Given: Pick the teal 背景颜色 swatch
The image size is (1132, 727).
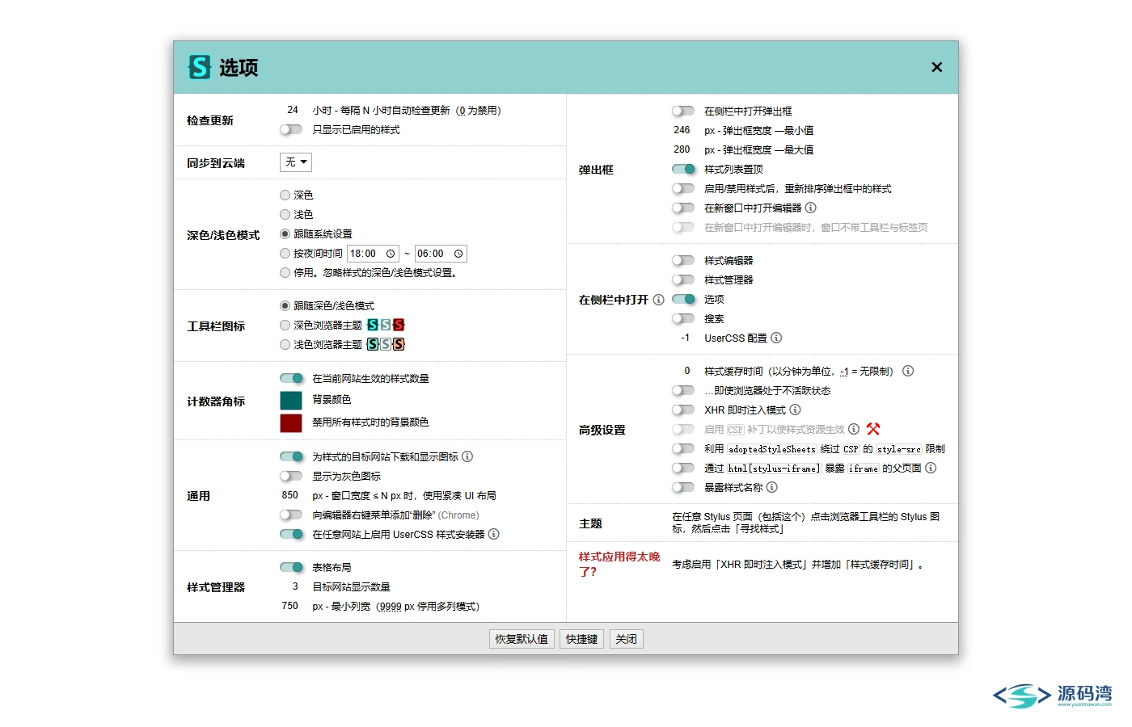Looking at the screenshot, I should tap(291, 400).
